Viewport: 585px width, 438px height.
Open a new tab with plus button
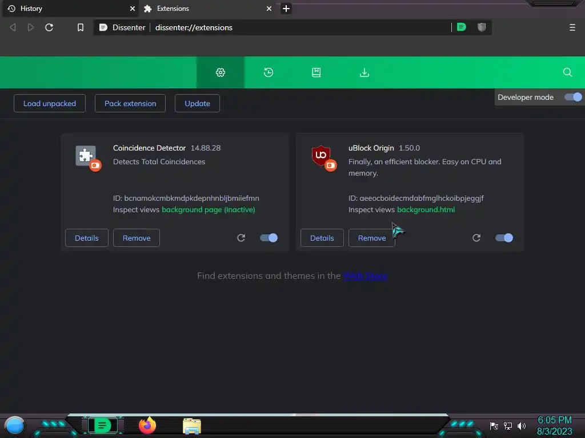click(286, 9)
